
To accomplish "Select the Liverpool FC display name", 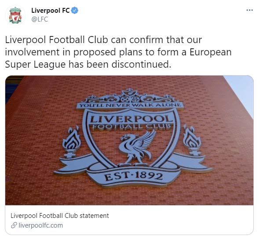I will [51, 11].
